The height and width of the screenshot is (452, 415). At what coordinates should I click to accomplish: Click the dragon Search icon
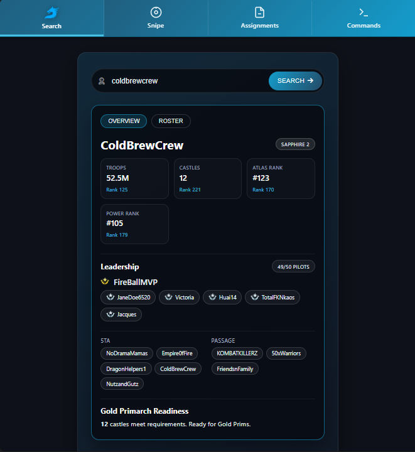(x=51, y=12)
